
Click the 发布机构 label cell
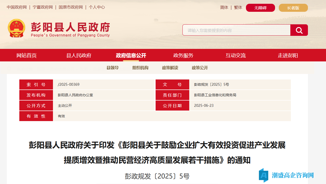36,95
